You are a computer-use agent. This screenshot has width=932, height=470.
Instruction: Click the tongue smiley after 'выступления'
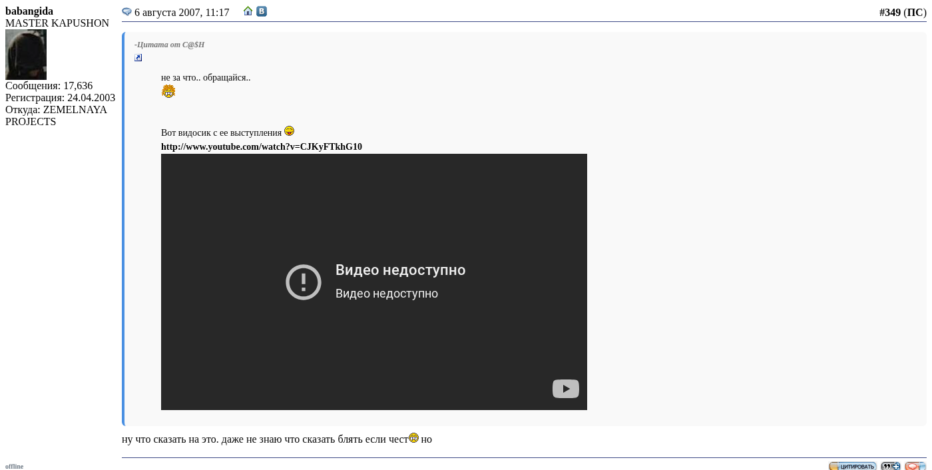click(x=289, y=131)
